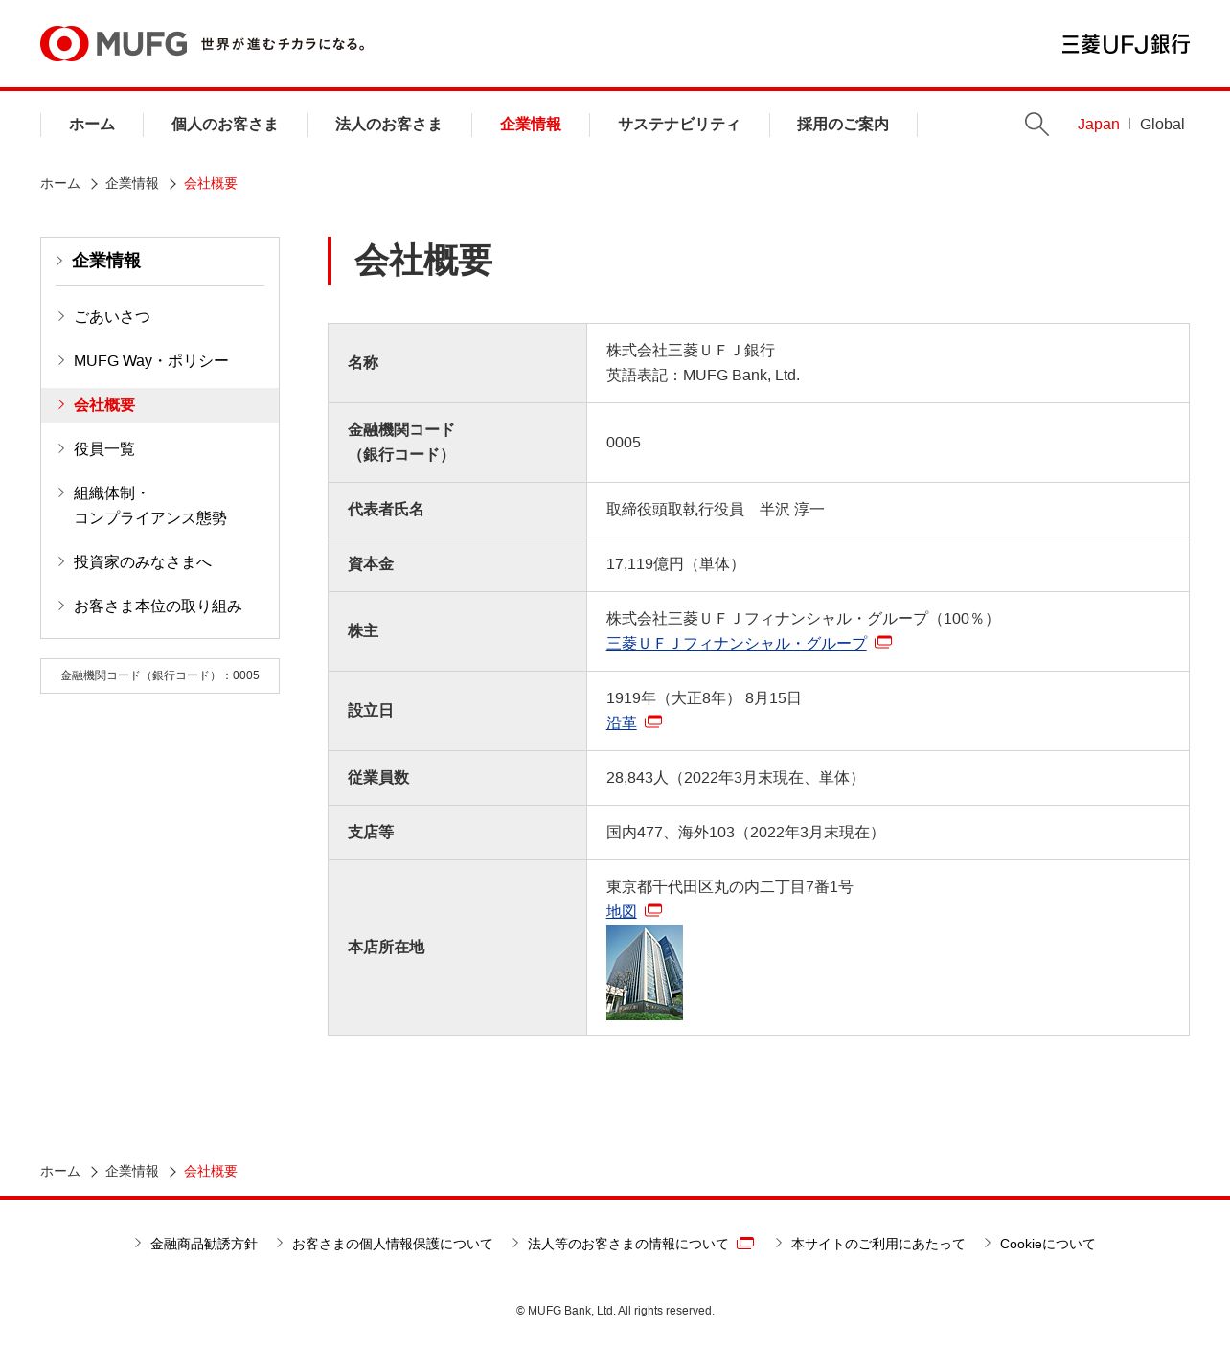Click 会社概要 in top breadcrumb
Viewport: 1230px width, 1349px height.
coord(211,184)
